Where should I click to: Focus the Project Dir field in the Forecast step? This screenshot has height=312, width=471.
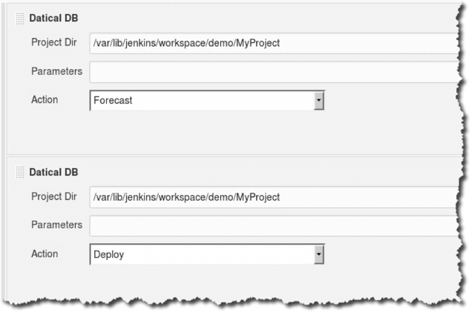(x=275, y=44)
